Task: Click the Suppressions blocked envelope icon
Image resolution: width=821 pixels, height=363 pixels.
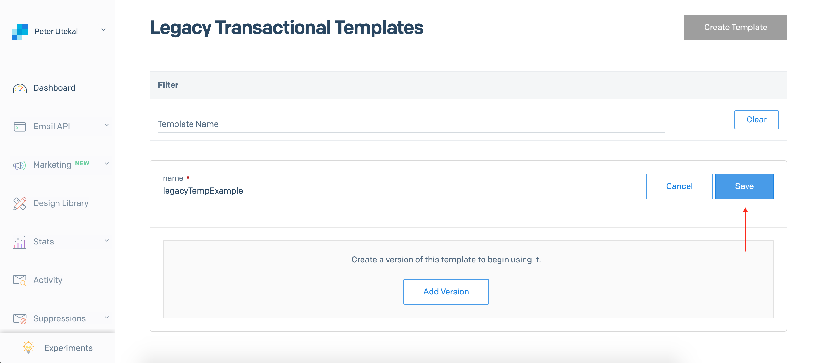Action: (x=20, y=318)
